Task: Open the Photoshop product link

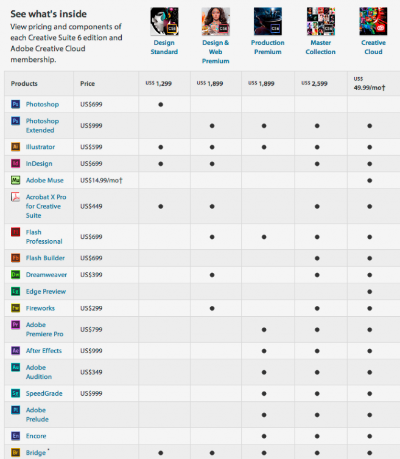Action: 42,104
